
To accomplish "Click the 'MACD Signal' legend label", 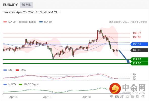I will point(31,85).
